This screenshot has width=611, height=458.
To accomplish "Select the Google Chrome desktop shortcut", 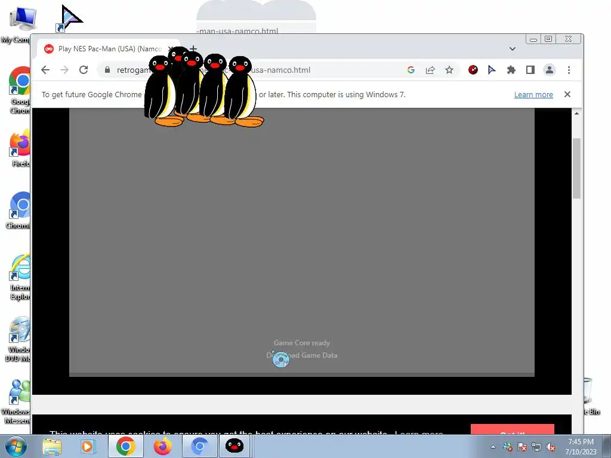I will (x=20, y=91).
